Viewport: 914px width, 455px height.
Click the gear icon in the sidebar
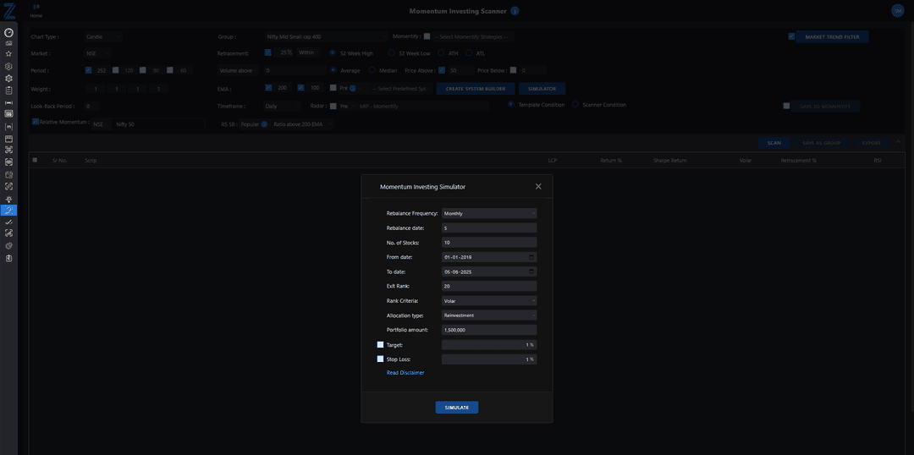pyautogui.click(x=8, y=78)
